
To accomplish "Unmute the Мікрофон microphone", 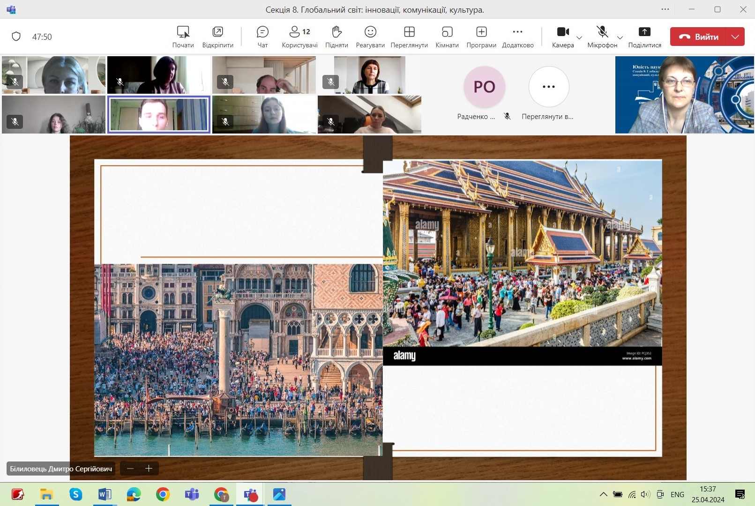I will [x=602, y=37].
